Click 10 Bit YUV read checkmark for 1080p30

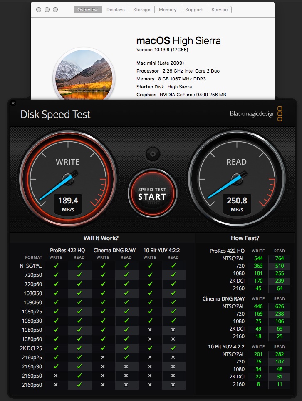coord(173,321)
